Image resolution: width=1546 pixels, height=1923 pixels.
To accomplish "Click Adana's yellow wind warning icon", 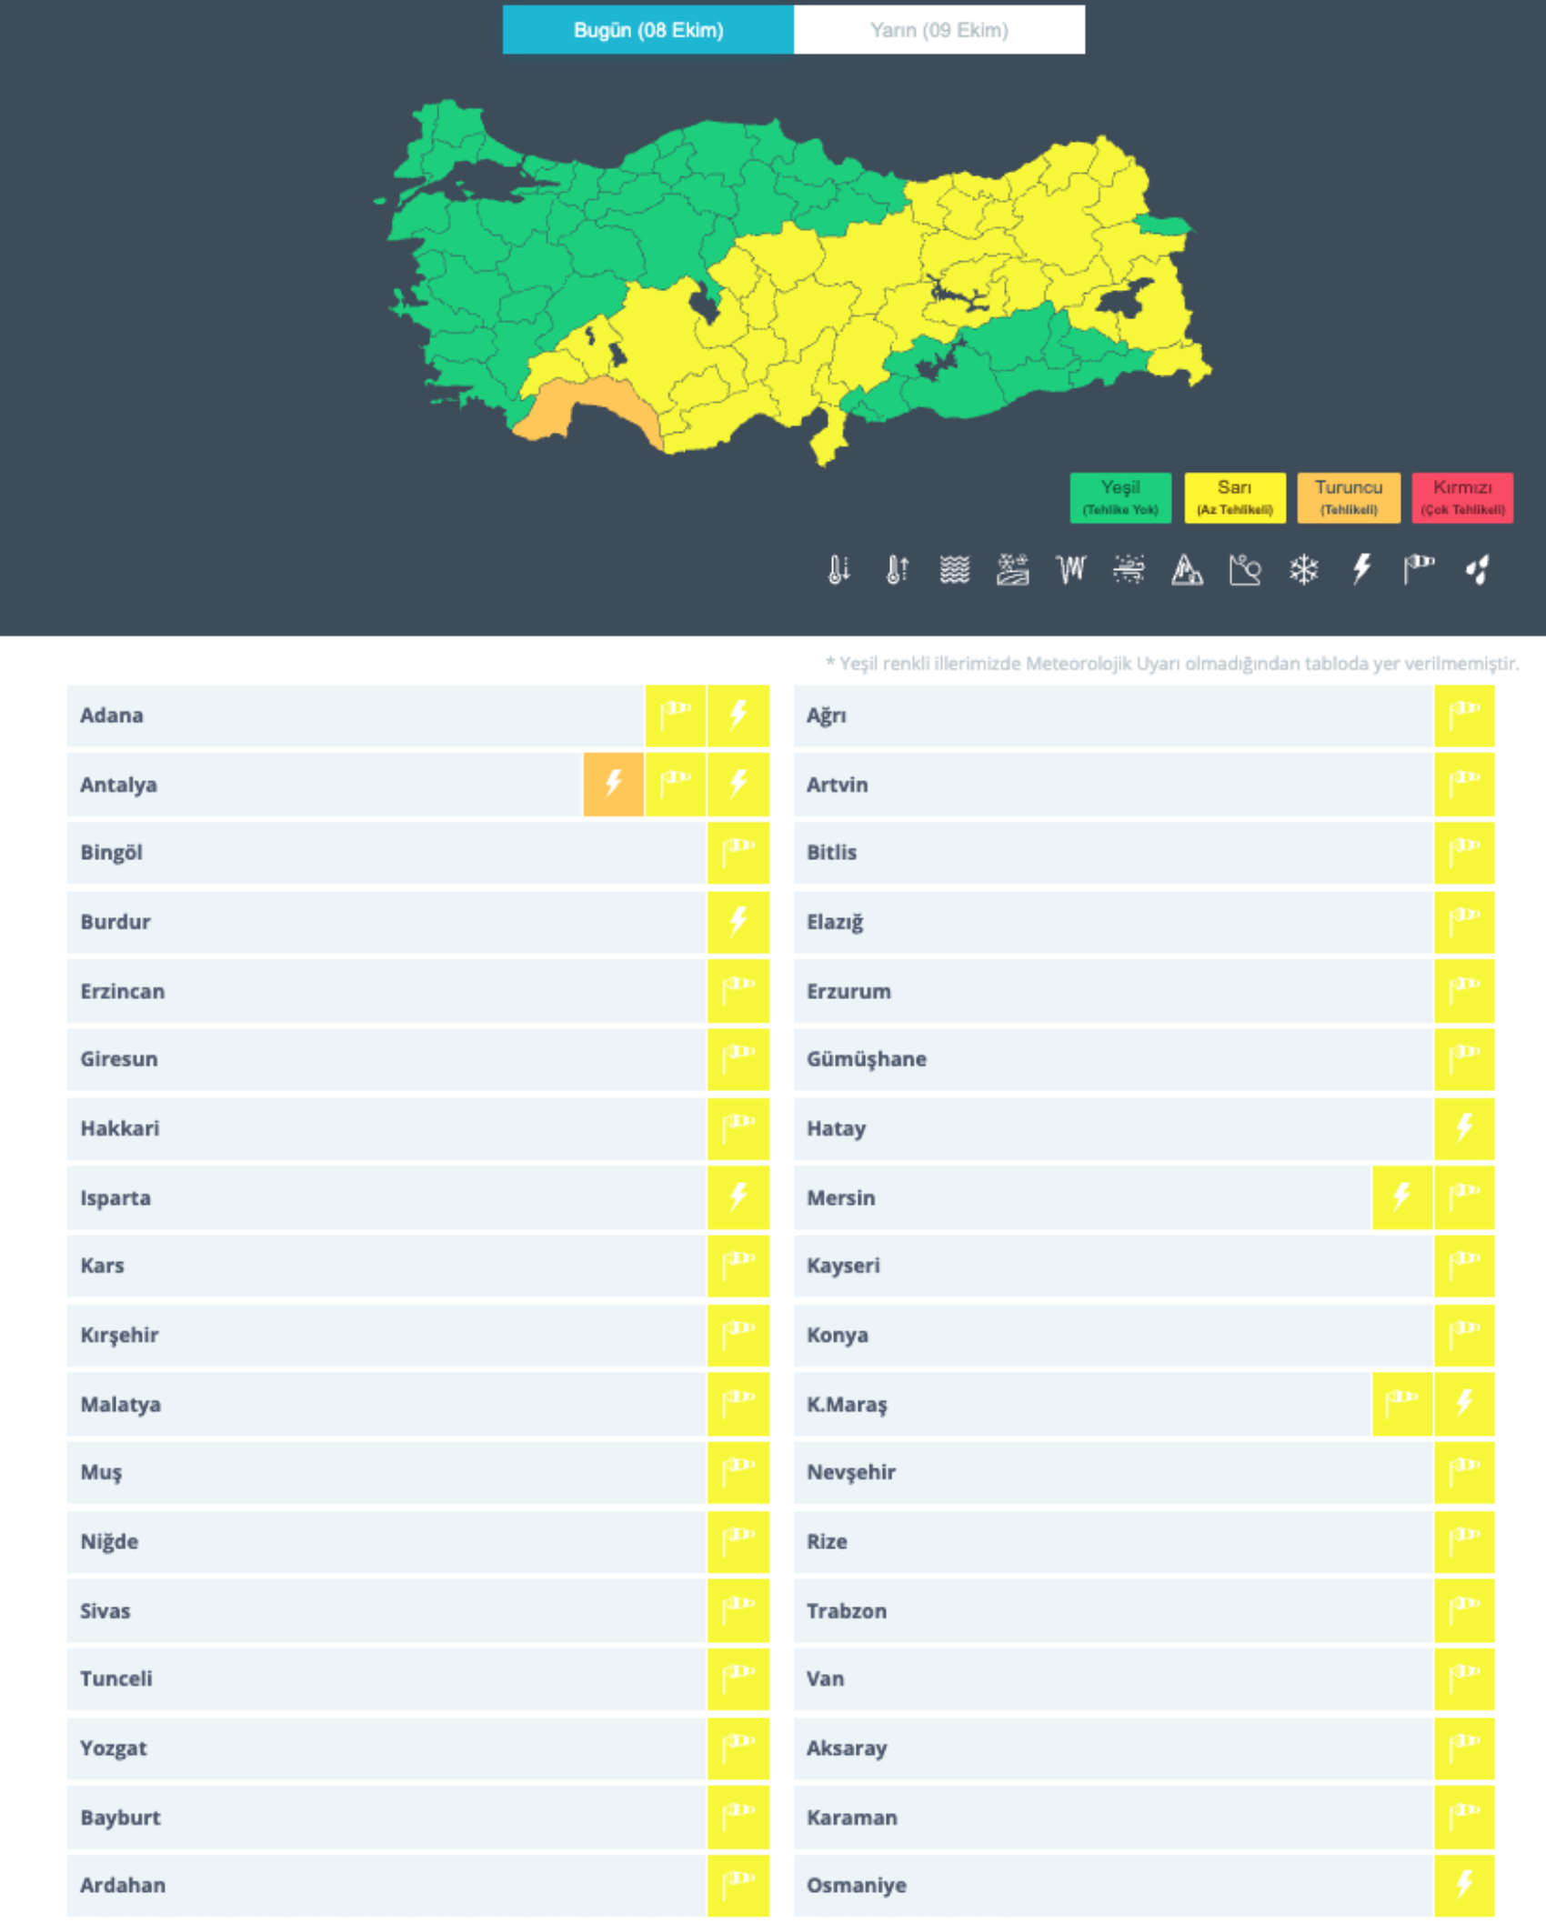I will (x=676, y=716).
